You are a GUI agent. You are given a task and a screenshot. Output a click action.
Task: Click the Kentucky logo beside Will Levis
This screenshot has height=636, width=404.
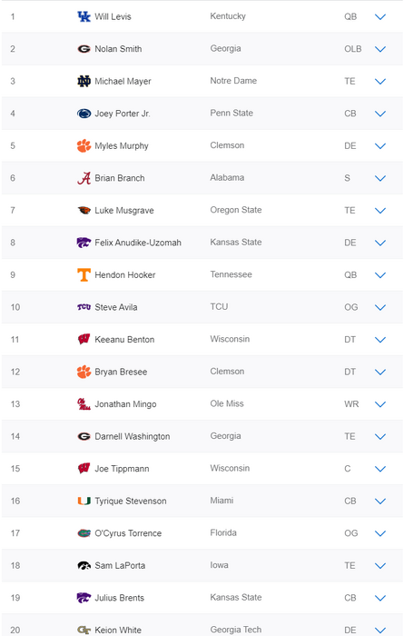point(84,16)
